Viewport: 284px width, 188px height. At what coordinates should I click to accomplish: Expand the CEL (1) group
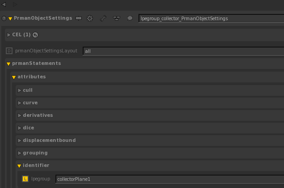coord(9,35)
